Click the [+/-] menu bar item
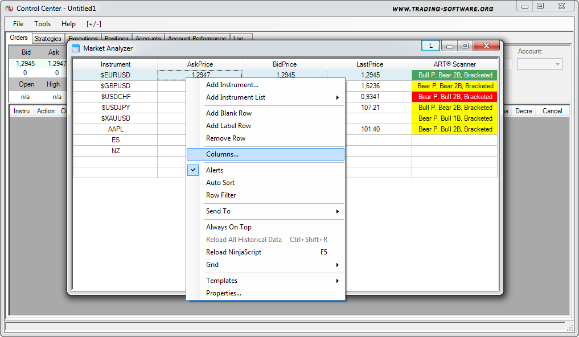This screenshot has height=337, width=579. pyautogui.click(x=94, y=24)
